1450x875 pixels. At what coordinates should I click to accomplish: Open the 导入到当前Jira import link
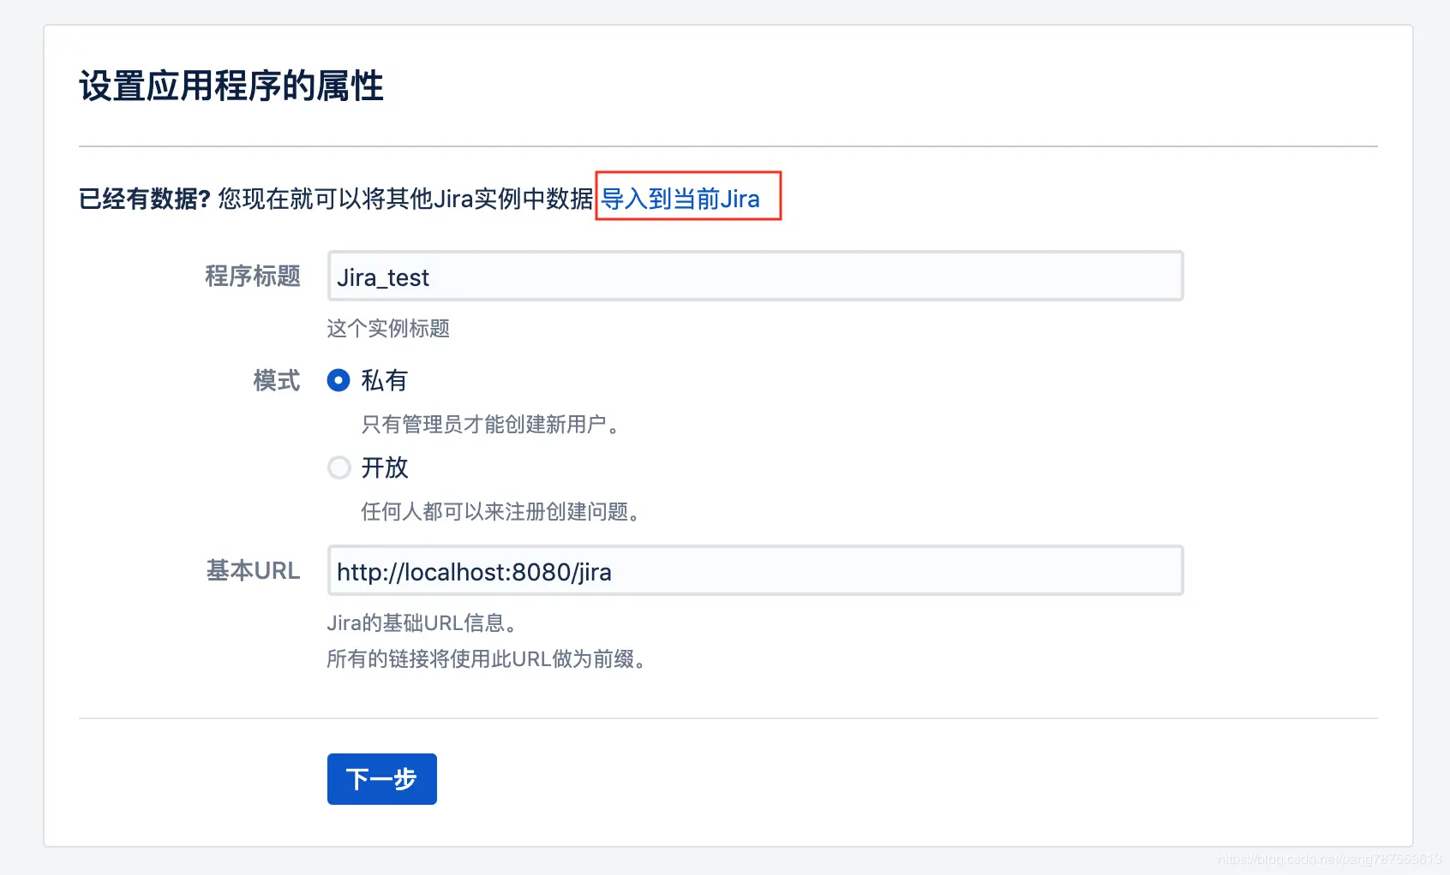[683, 199]
